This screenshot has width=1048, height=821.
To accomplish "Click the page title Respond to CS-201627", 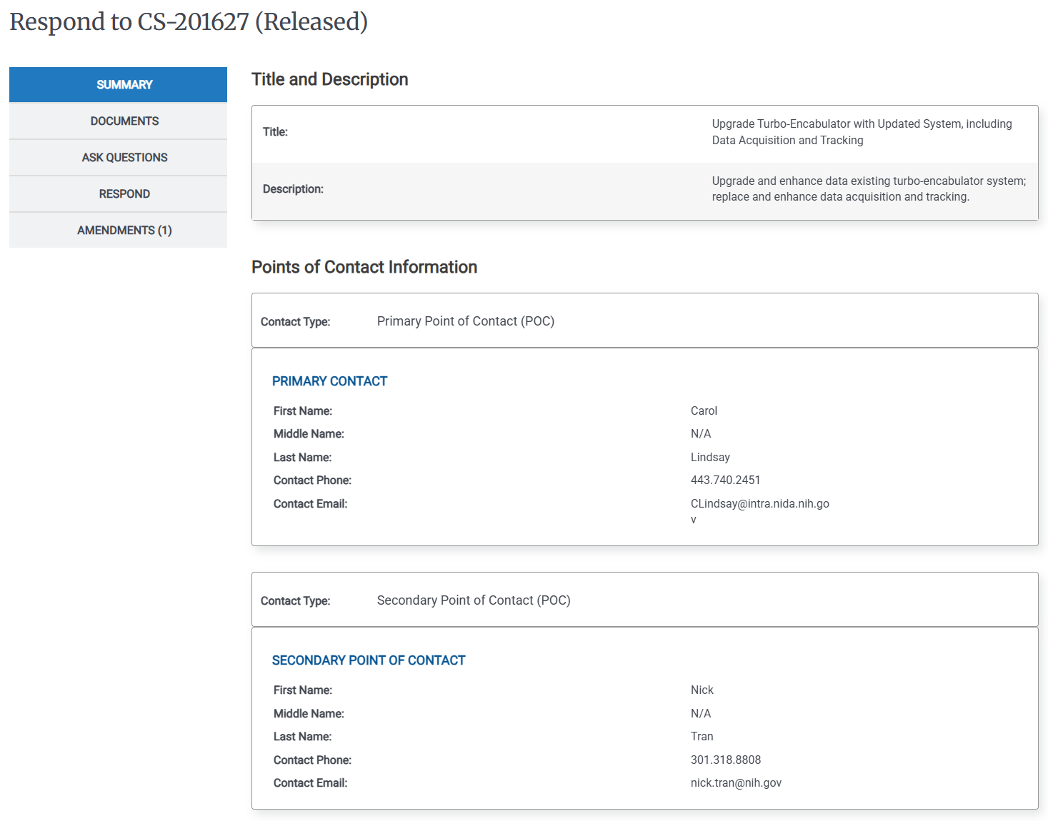I will pos(189,21).
